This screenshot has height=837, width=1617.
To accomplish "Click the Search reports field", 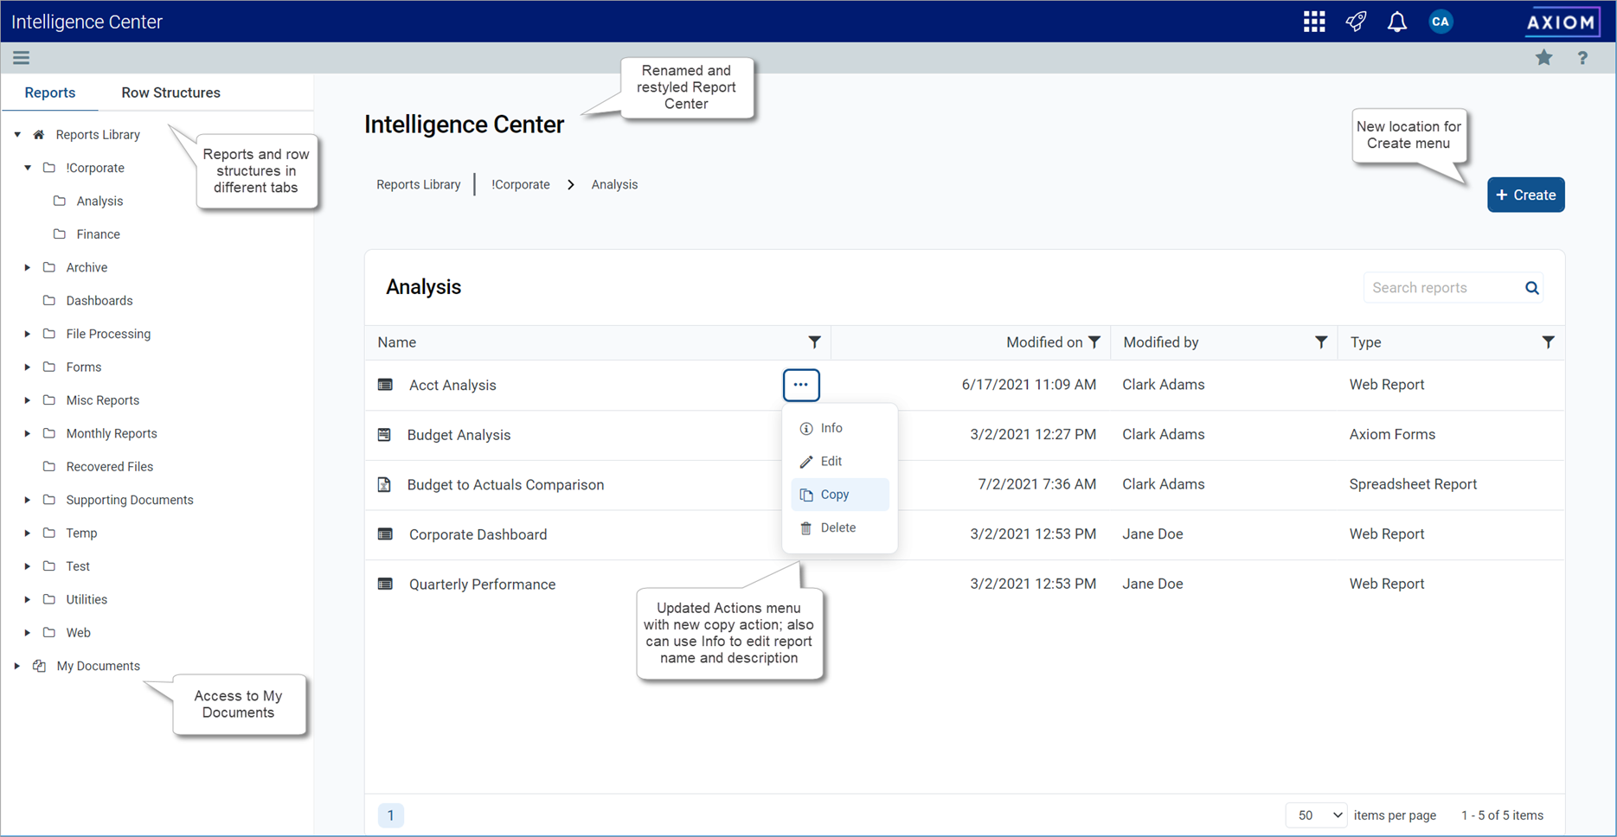I will [1441, 288].
